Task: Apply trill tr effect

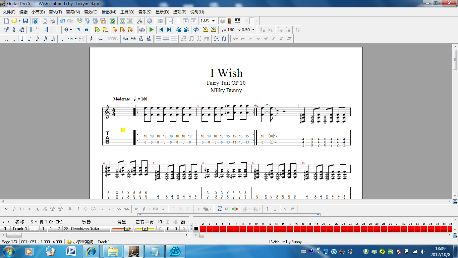Action: (136, 209)
